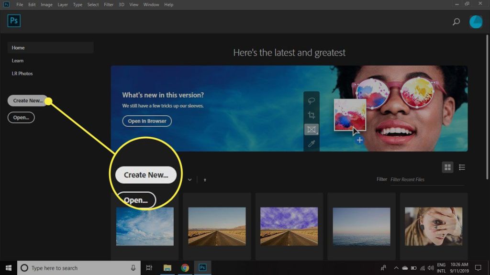
Task: Go to the Learn section
Action: click(x=18, y=61)
